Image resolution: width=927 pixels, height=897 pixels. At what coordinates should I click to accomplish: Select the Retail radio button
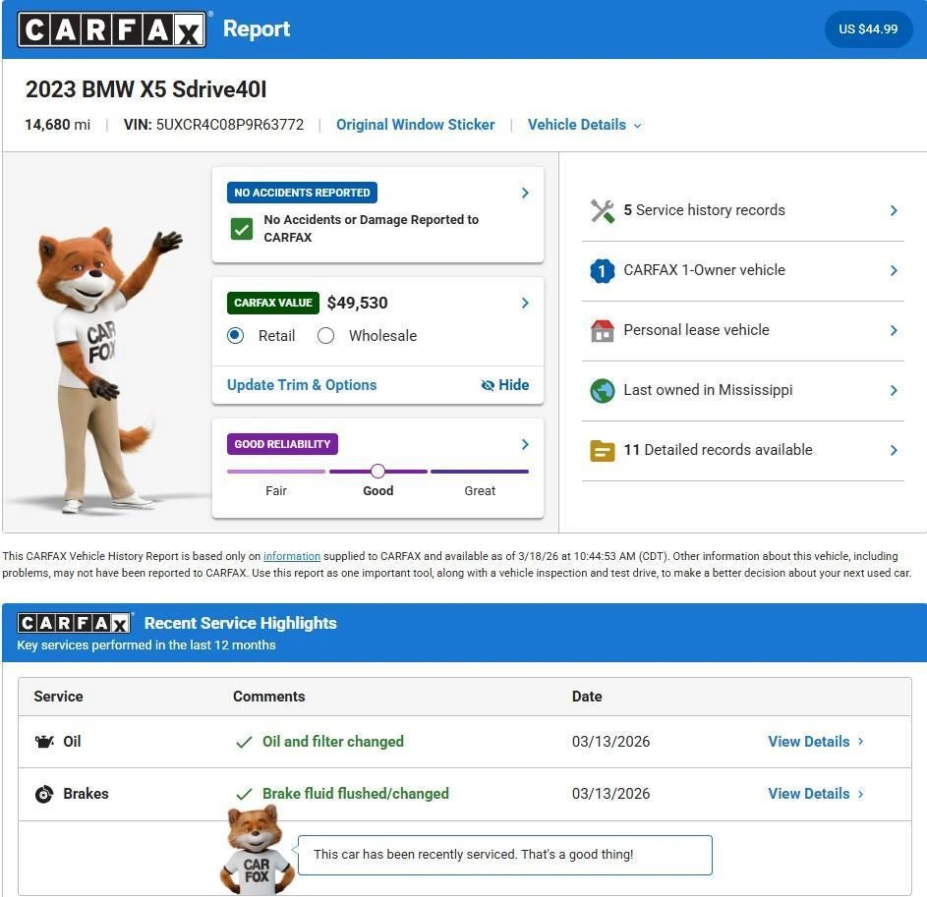(235, 336)
